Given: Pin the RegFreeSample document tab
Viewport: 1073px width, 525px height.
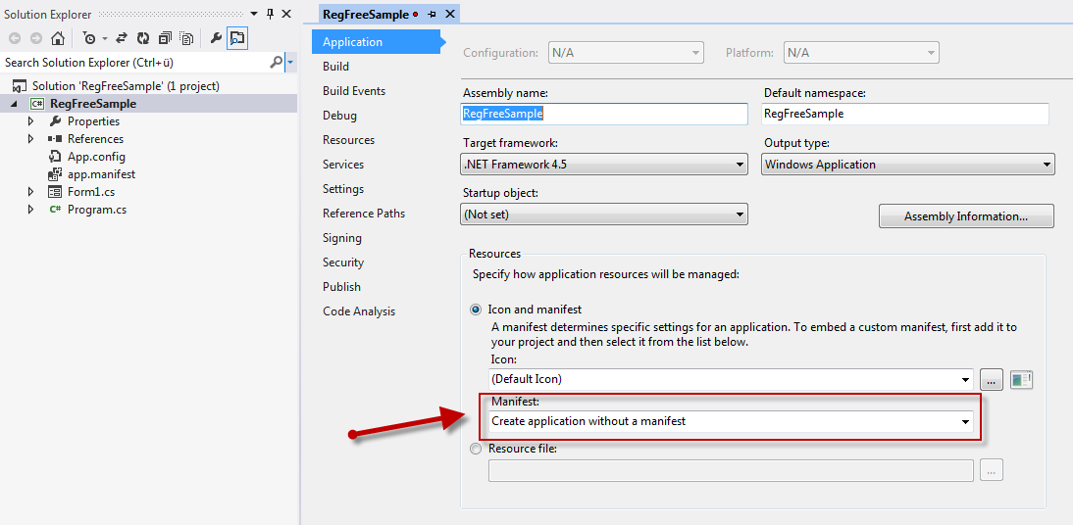Looking at the screenshot, I should point(432,14).
